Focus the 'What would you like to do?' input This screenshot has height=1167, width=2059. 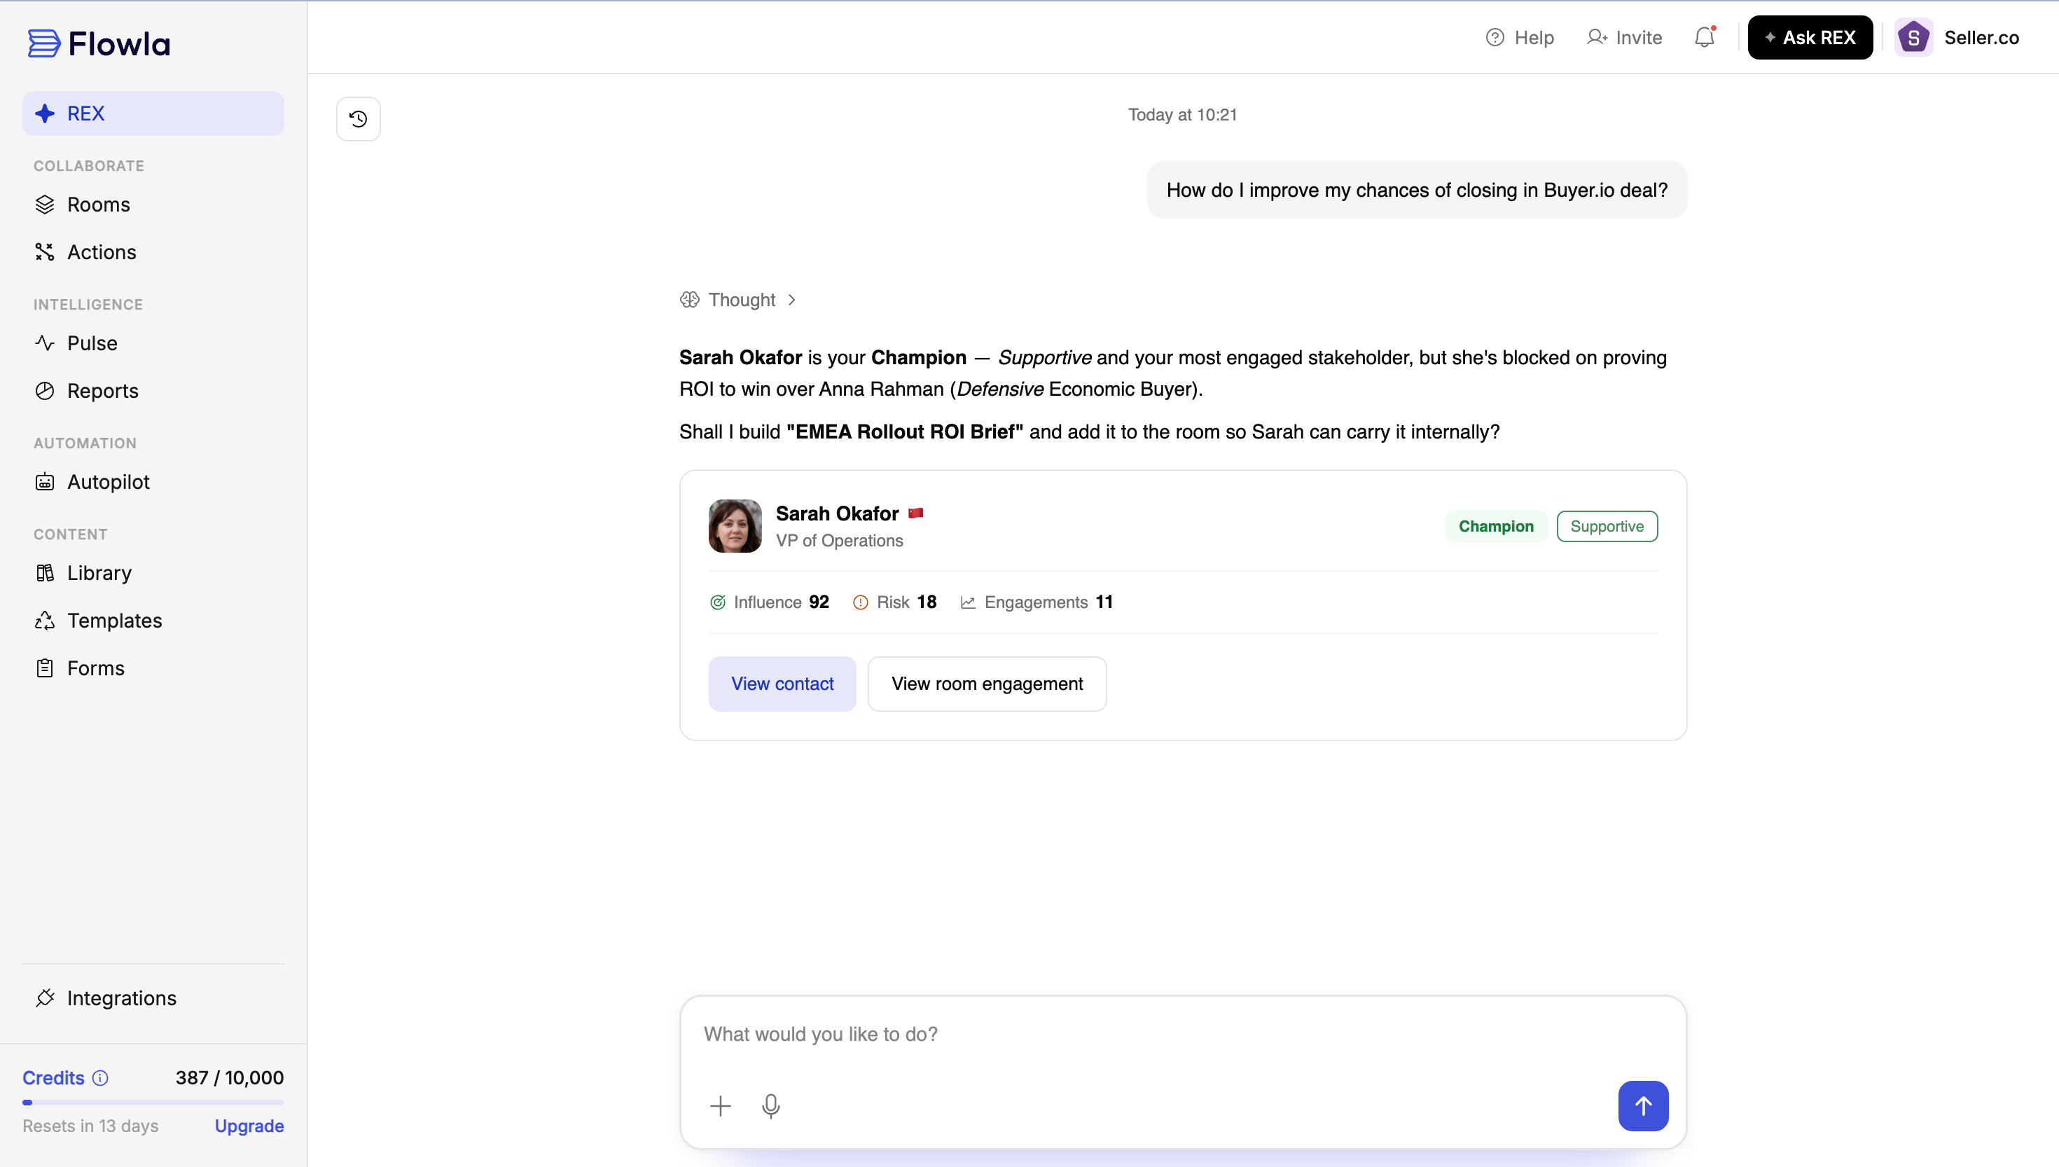(x=1182, y=1034)
